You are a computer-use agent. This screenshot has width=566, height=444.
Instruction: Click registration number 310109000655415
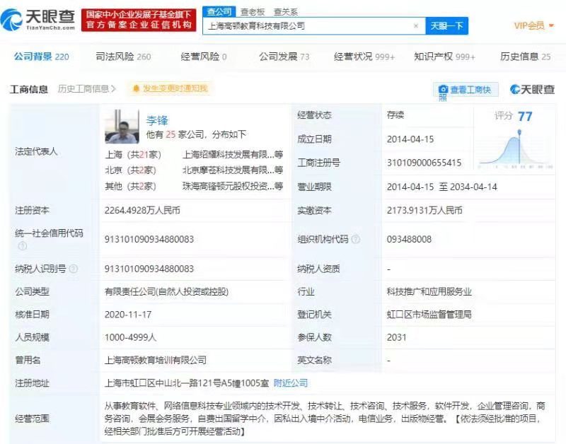(424, 163)
